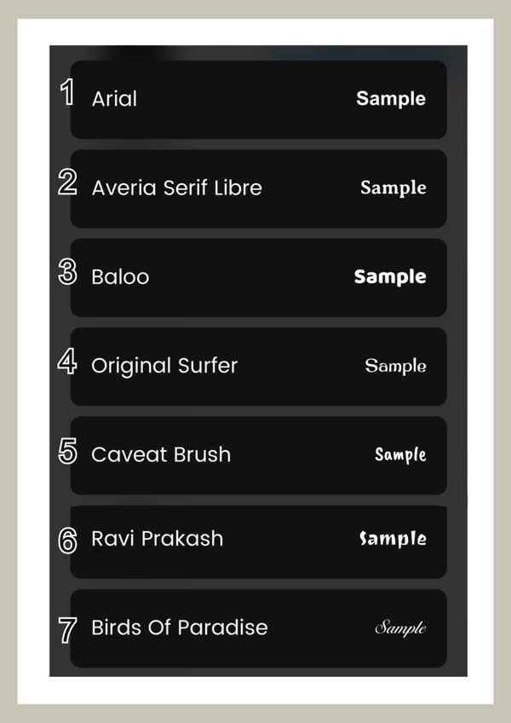This screenshot has height=723, width=511.
Task: Select the Arial font name
Action: [114, 99]
